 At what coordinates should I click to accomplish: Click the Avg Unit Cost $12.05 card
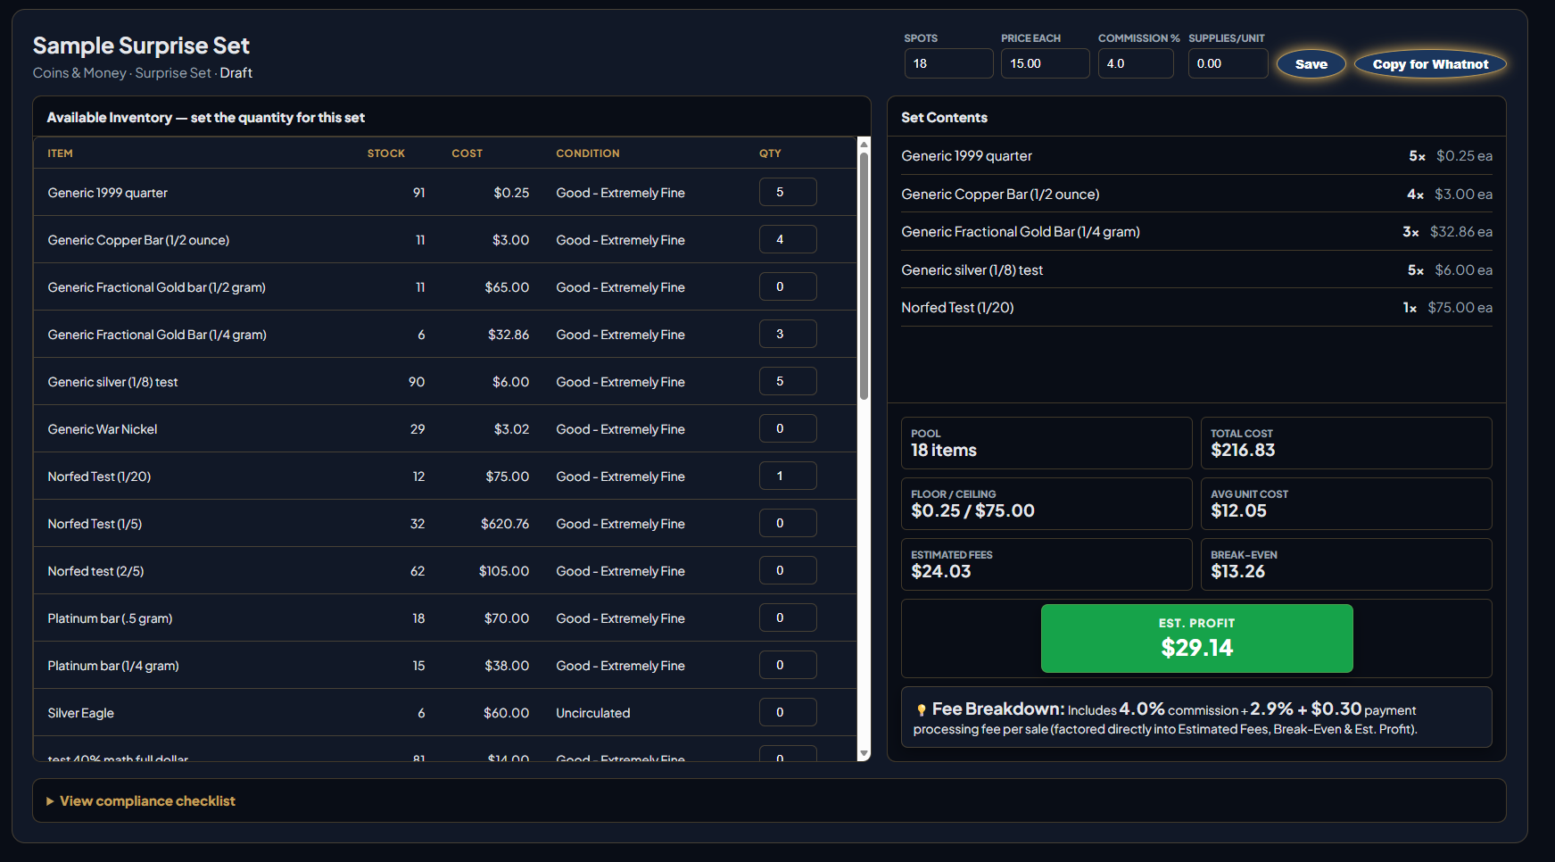[x=1346, y=503]
